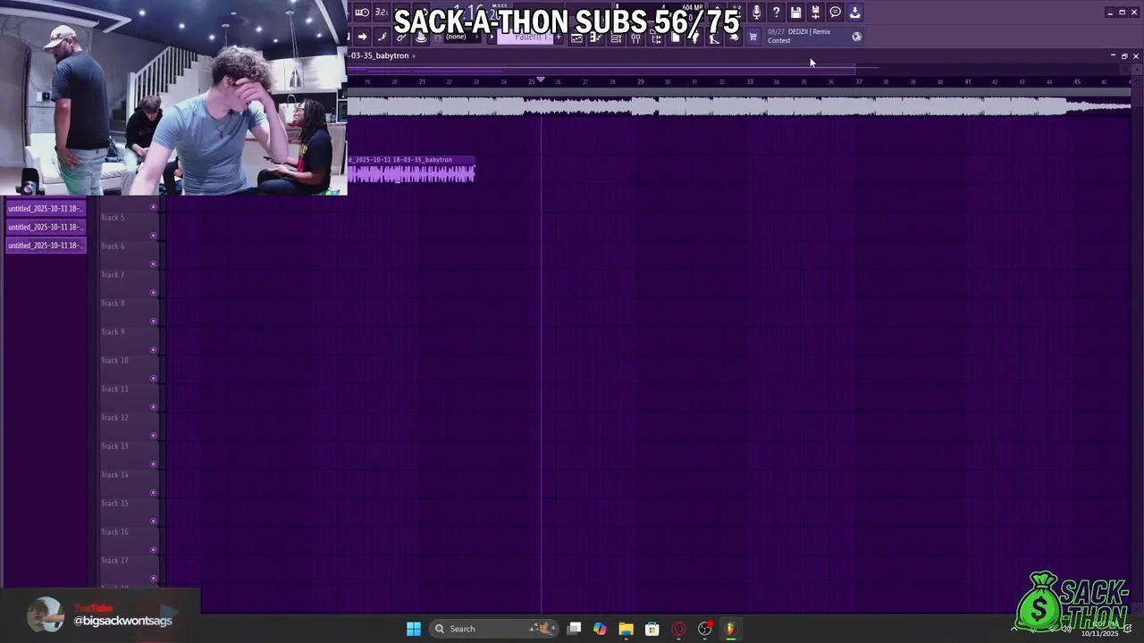Screen dimensions: 1144x643
Task: Open help via the question mark icon
Action: pos(776,12)
